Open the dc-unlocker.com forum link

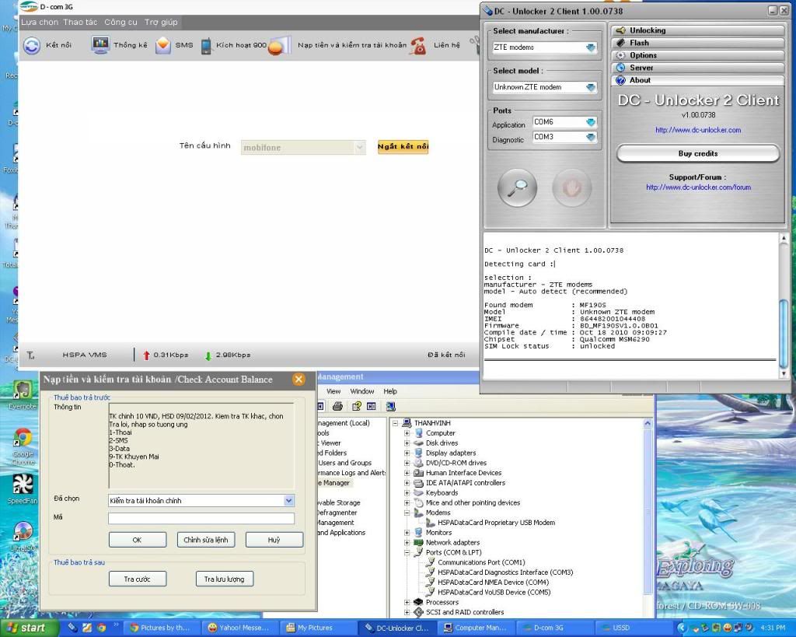pos(697,187)
